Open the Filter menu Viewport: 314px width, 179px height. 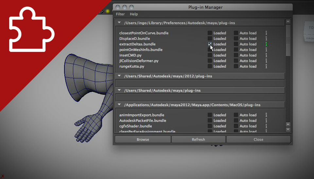tap(120, 14)
